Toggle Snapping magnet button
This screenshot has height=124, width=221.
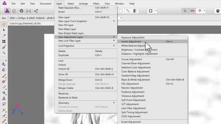[200, 11]
